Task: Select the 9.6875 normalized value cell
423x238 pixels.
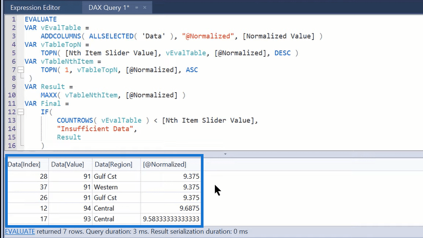Action: [171, 208]
